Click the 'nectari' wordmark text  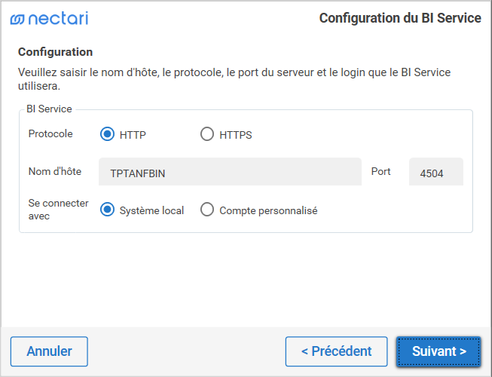[x=59, y=18]
